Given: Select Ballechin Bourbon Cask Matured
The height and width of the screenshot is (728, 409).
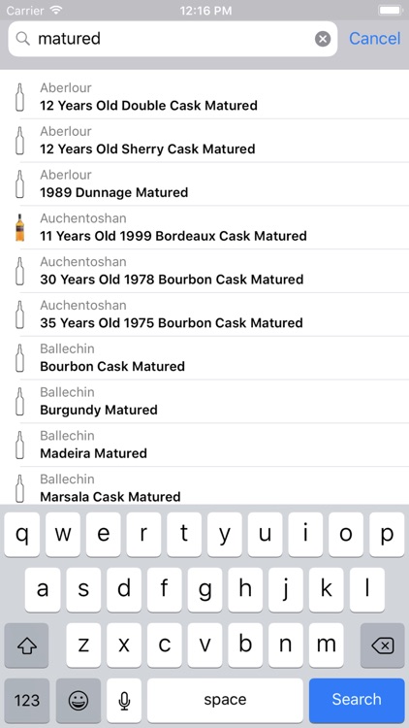Looking at the screenshot, I should point(204,358).
